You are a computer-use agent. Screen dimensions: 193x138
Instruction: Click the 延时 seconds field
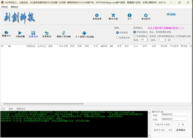161,40
